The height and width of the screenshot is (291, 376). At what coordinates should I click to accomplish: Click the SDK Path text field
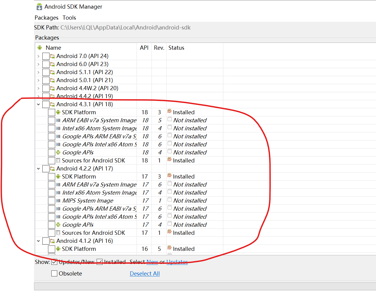point(125,27)
